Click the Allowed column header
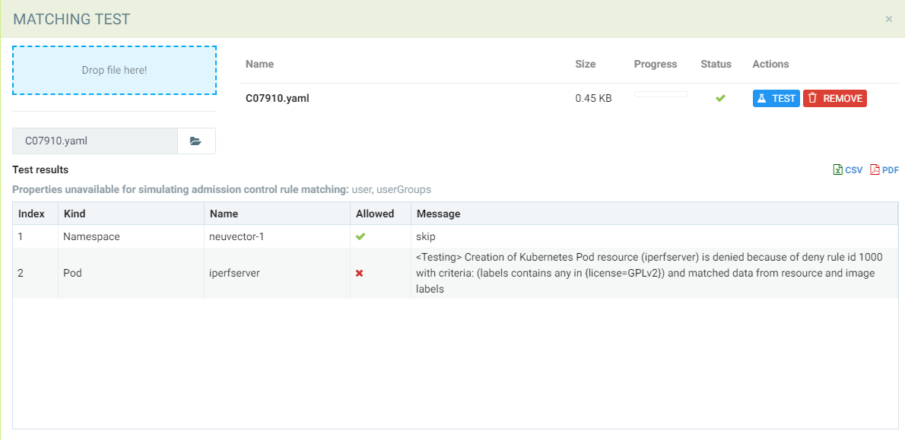Viewport: 905px width, 440px height. click(375, 214)
